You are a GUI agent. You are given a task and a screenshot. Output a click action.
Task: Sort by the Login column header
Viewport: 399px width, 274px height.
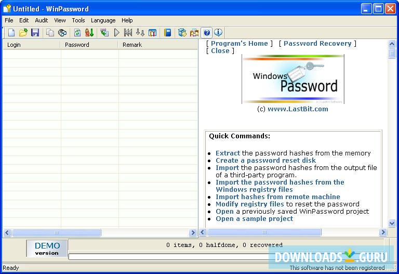[32, 45]
